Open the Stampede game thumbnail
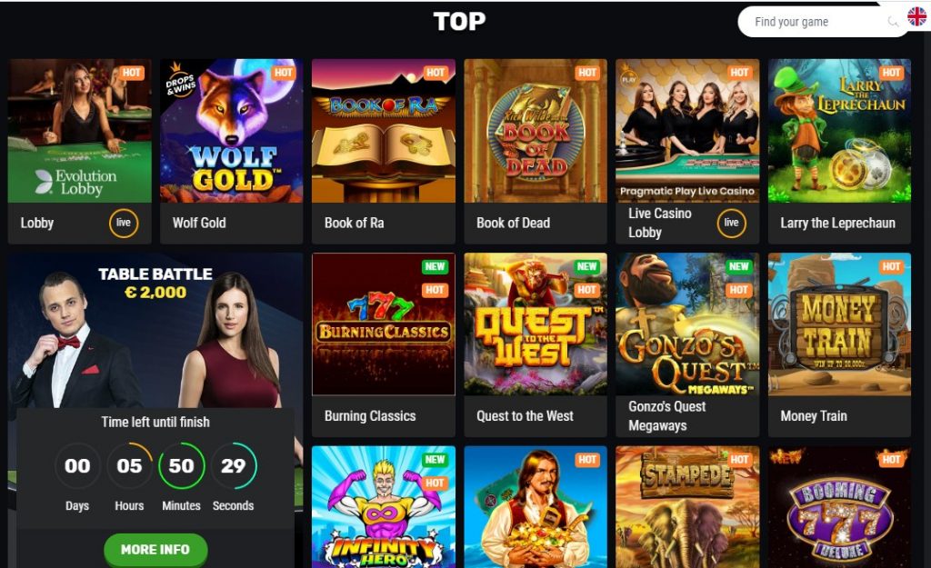The image size is (931, 568). [687, 507]
